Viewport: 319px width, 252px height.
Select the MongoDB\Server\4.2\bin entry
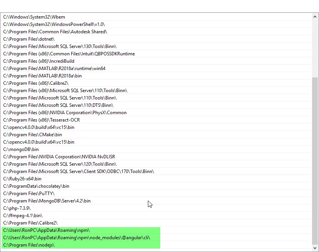pos(156,201)
